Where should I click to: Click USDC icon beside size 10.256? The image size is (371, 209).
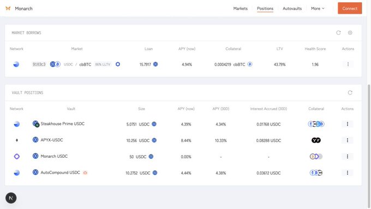(154, 140)
